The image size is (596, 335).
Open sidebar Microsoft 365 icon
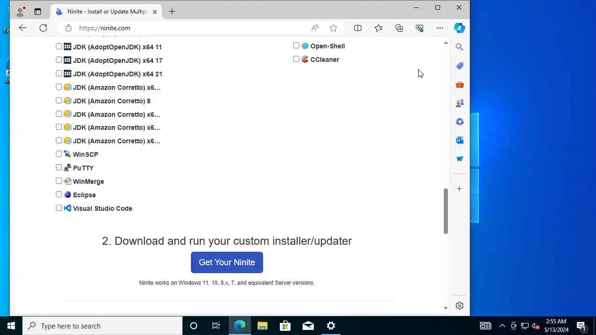460,121
